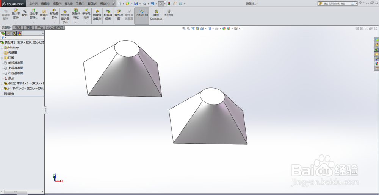Click the Save disk icon
379x195 pixels.
[136, 4]
